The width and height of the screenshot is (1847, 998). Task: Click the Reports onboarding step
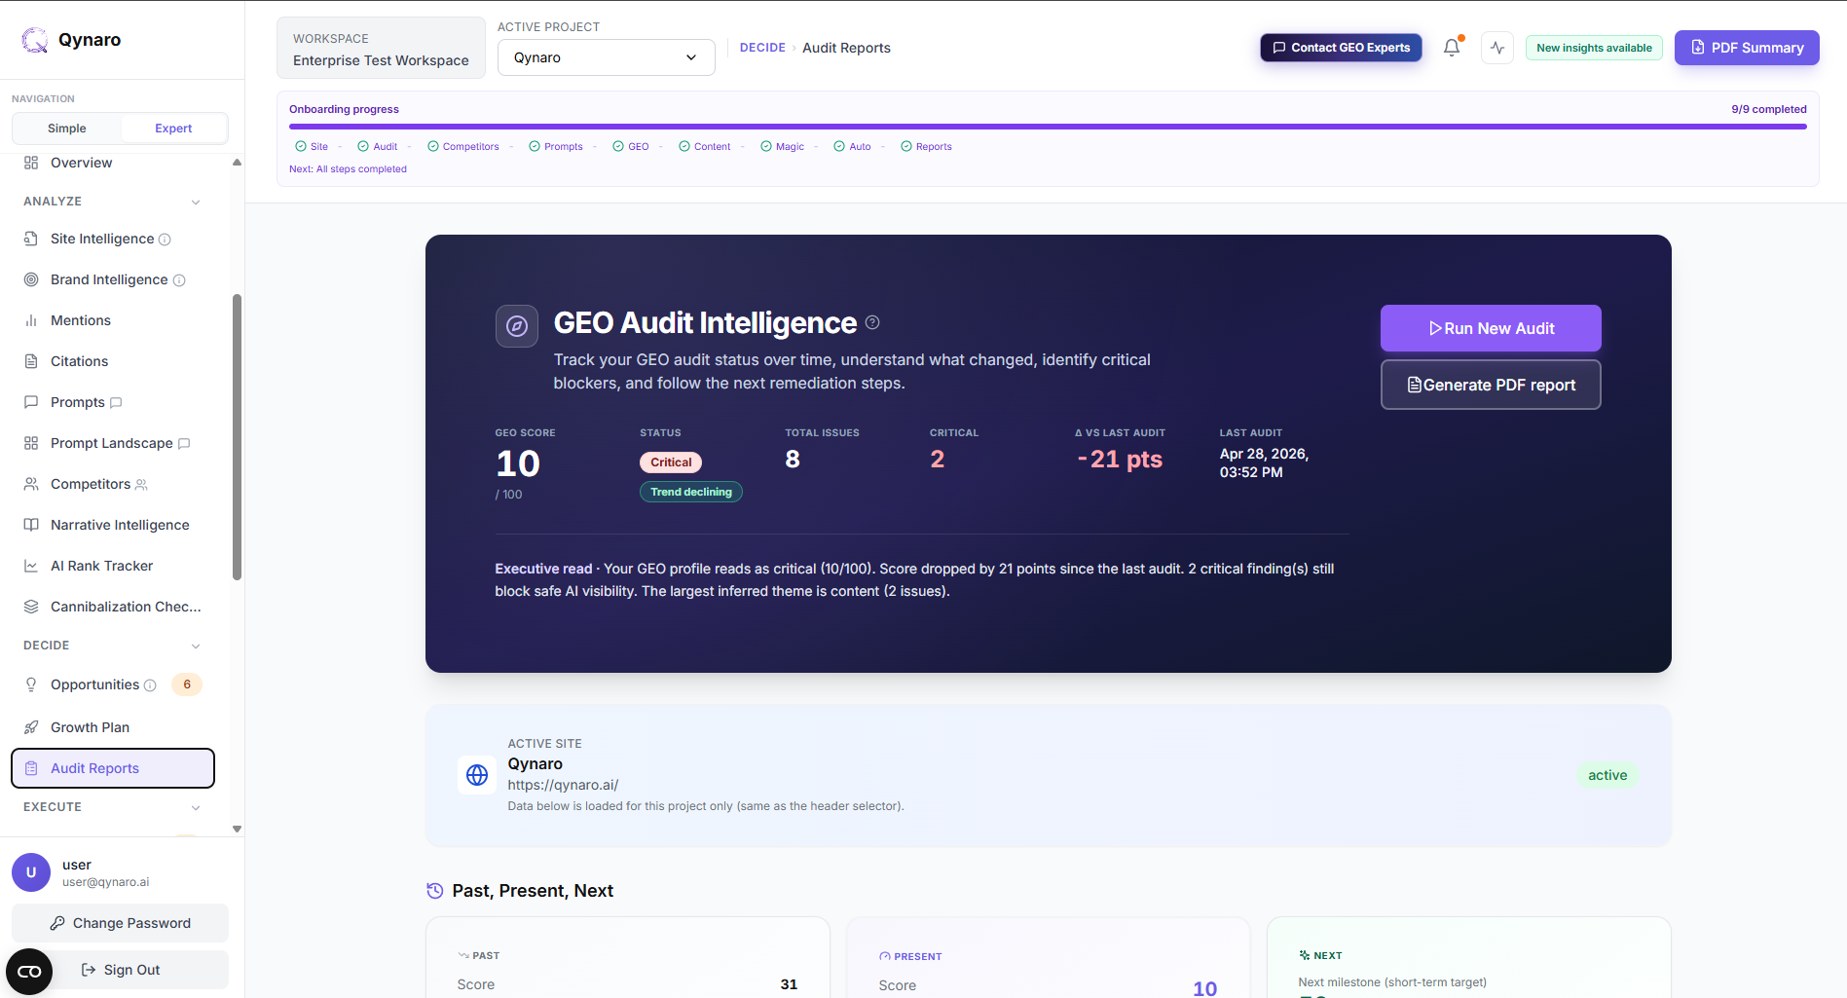pyautogui.click(x=927, y=147)
